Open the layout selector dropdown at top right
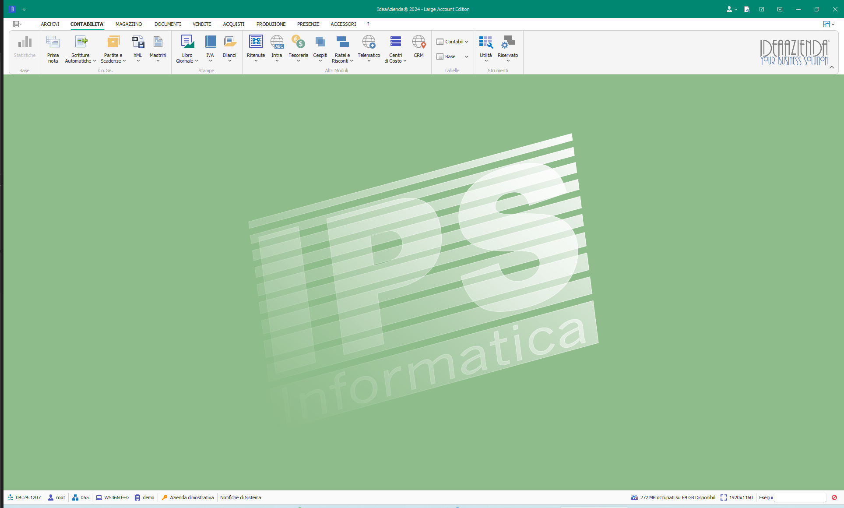844x508 pixels. (x=829, y=24)
